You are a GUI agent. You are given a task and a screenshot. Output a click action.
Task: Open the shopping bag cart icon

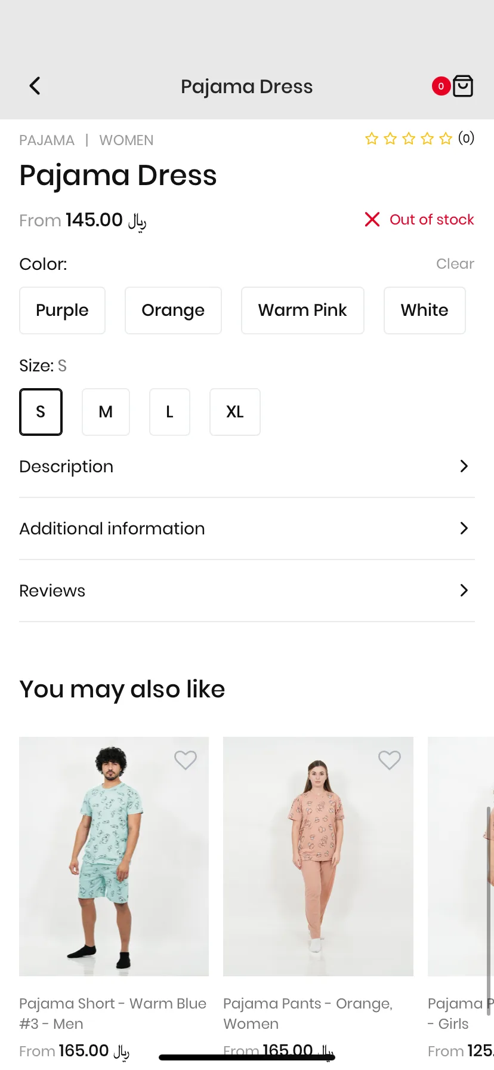click(463, 86)
